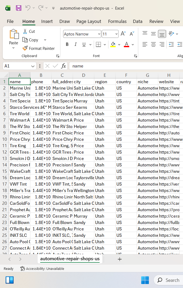This screenshot has height=288, width=183.
Task: Open the undo history dropdown arrow
Action: pos(34,8)
